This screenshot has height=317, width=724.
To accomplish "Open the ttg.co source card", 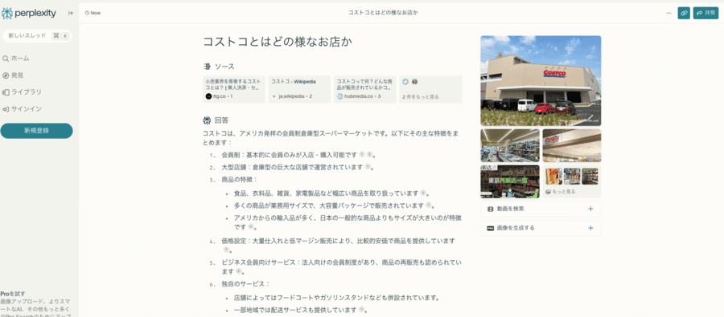I will [x=233, y=89].
